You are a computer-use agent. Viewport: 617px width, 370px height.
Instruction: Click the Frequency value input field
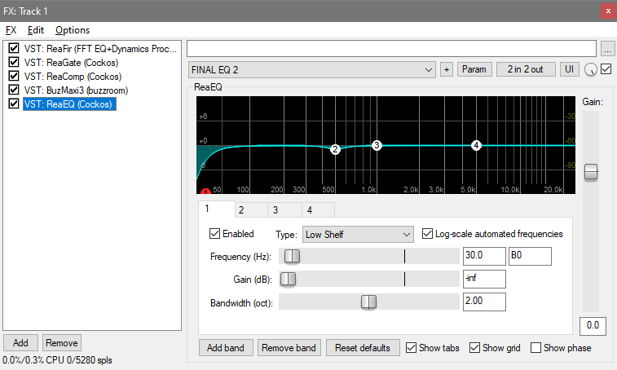(483, 256)
